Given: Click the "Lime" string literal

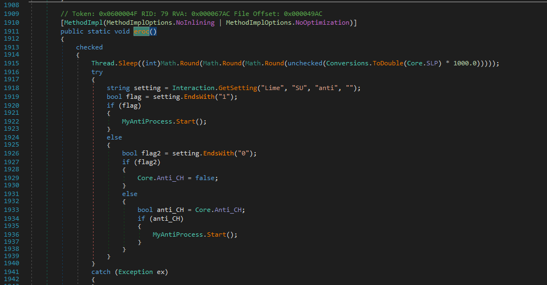Looking at the screenshot, I should tap(275, 88).
